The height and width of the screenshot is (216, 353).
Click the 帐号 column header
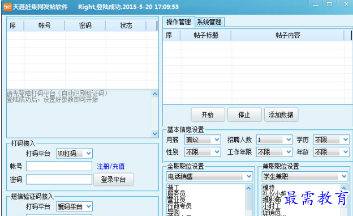point(44,26)
